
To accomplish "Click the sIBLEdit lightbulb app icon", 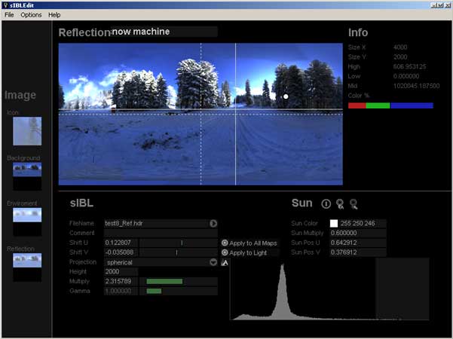I will coord(5,5).
